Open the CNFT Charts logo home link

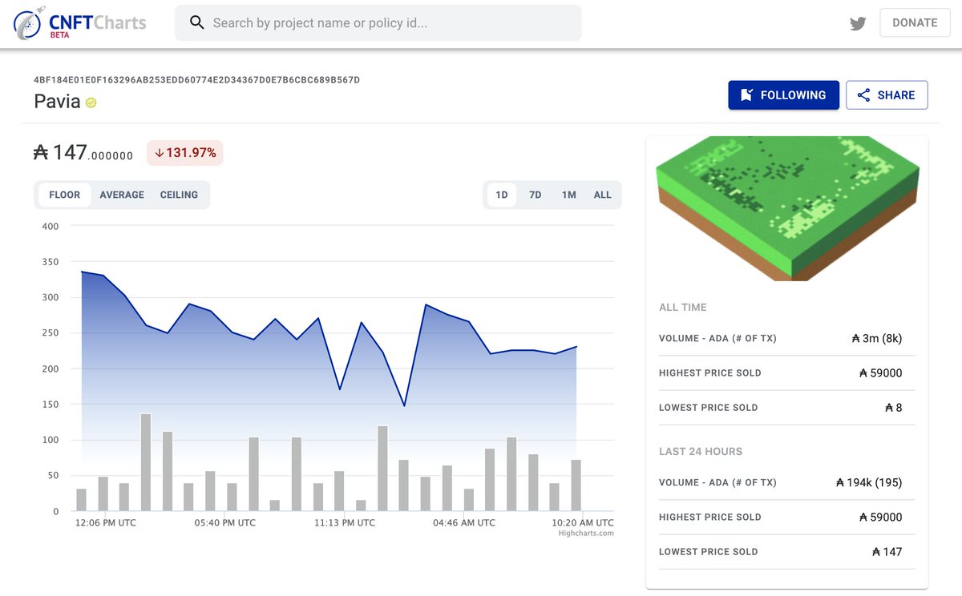79,23
